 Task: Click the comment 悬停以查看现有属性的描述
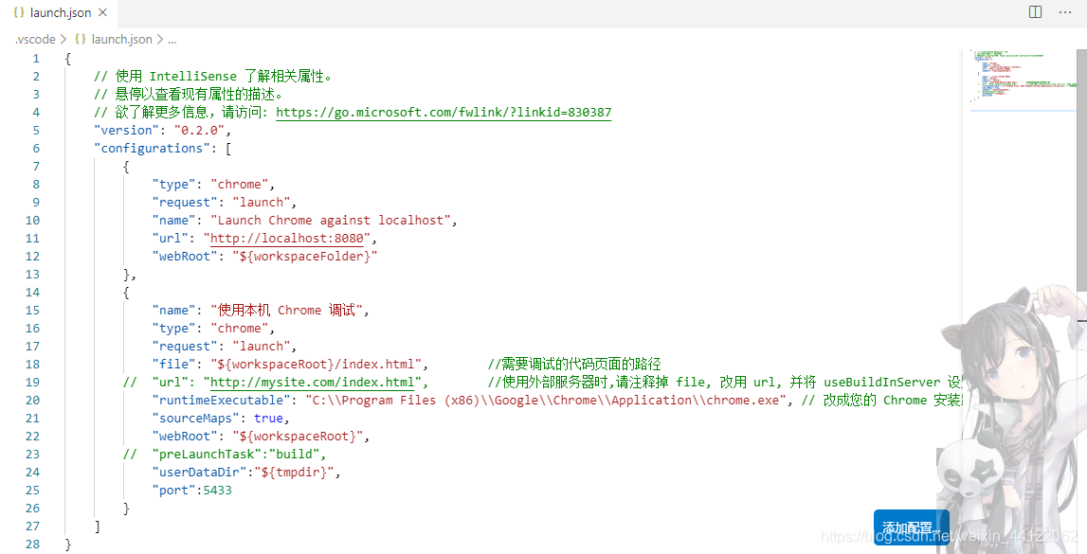coord(188,94)
